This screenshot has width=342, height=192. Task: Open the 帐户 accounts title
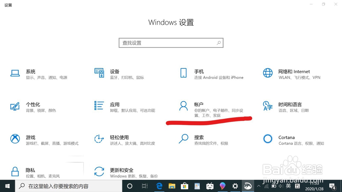pos(199,105)
